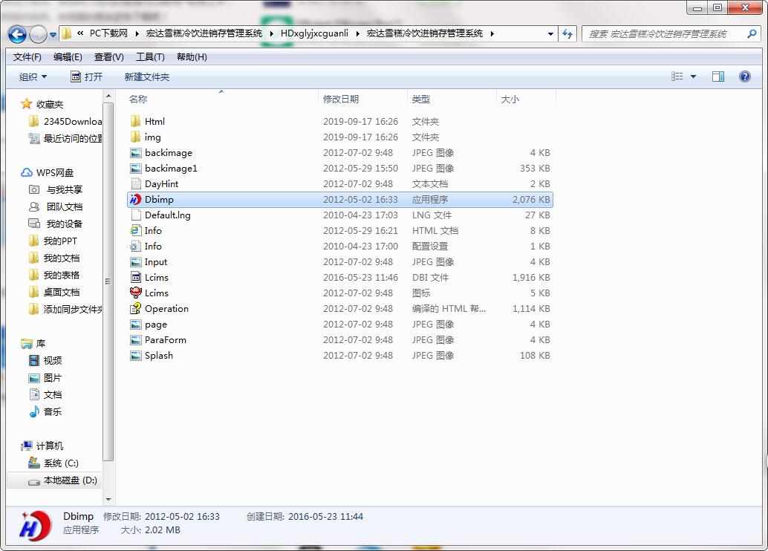Viewport: 768px width, 551px height.
Task: Toggle the preview pane button
Action: coord(718,76)
